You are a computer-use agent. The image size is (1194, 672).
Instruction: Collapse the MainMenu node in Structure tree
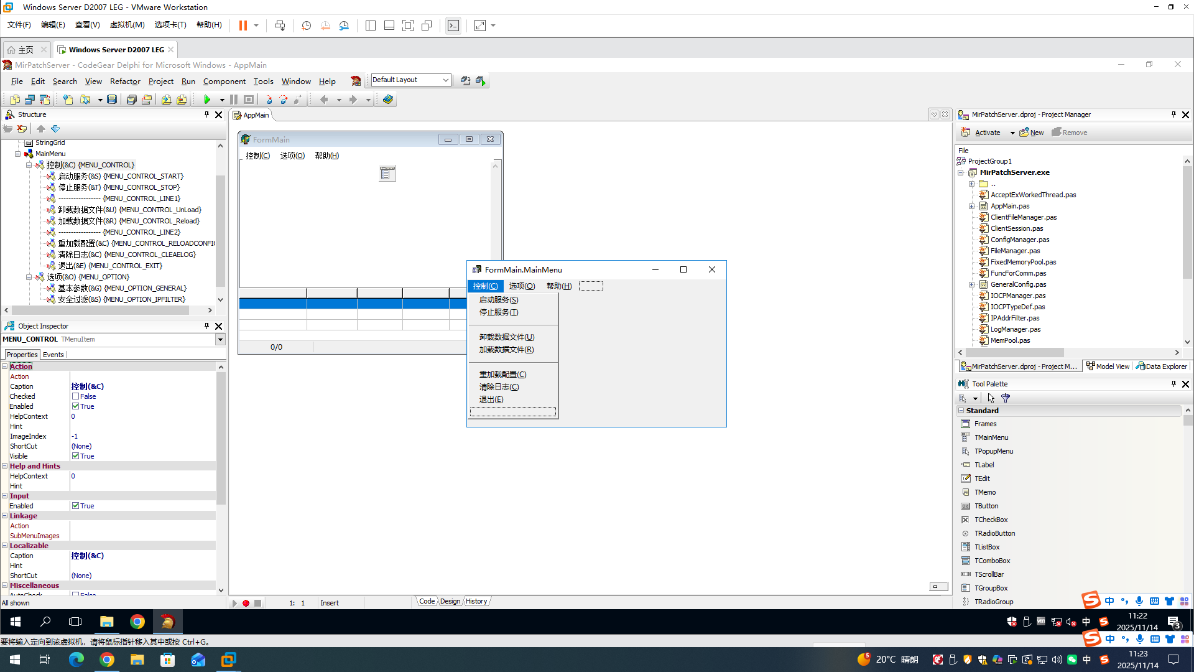pyautogui.click(x=18, y=154)
